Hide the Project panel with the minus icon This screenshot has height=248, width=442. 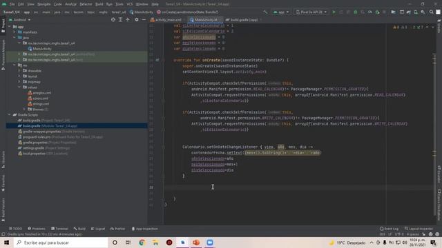(144, 20)
